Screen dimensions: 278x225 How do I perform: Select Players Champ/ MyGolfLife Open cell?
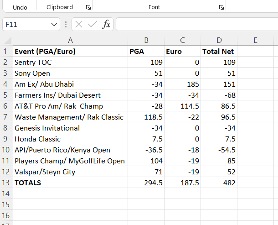[70, 161]
